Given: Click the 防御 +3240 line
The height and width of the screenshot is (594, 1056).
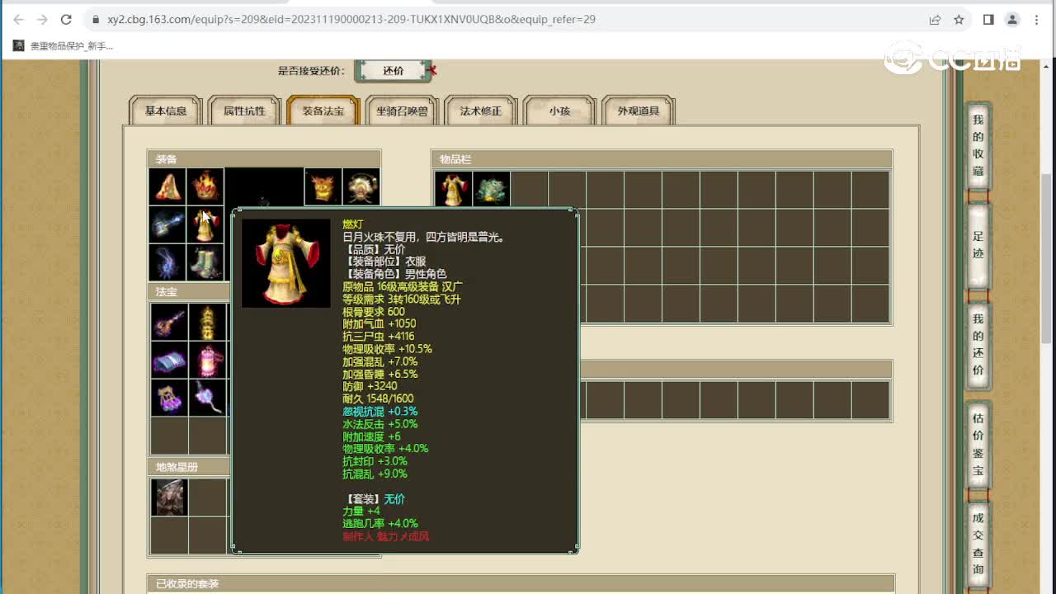Looking at the screenshot, I should tap(370, 386).
